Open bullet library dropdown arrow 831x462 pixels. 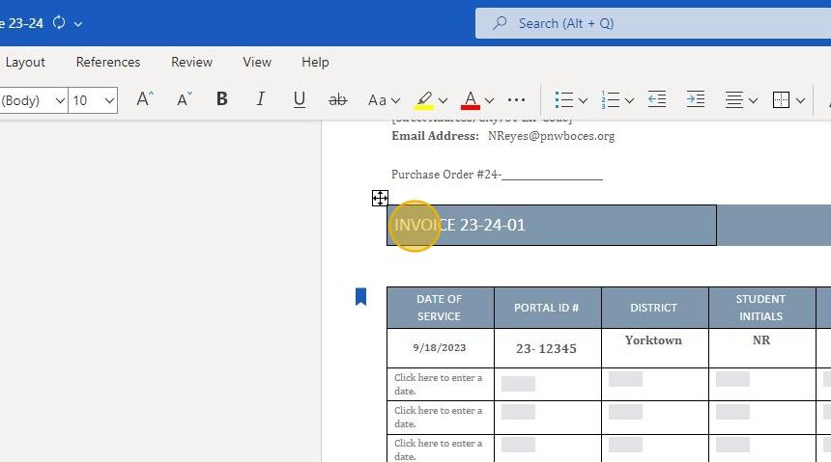pos(583,100)
